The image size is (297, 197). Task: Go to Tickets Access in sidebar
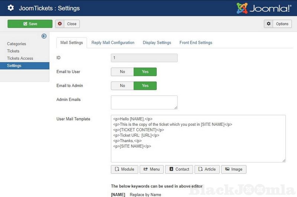click(20, 58)
